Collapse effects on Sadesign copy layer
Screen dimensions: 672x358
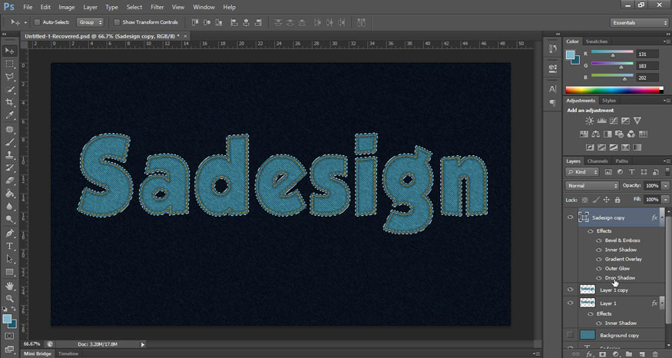pos(662,218)
